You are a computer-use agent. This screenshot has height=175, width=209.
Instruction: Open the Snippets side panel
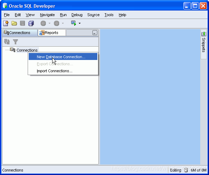coord(204,44)
